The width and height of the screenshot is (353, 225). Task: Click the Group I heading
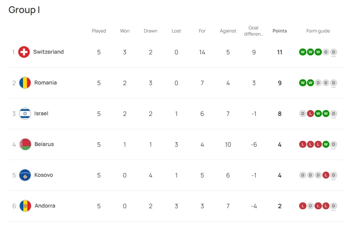[24, 10]
